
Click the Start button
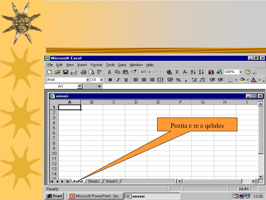pyautogui.click(x=54, y=196)
